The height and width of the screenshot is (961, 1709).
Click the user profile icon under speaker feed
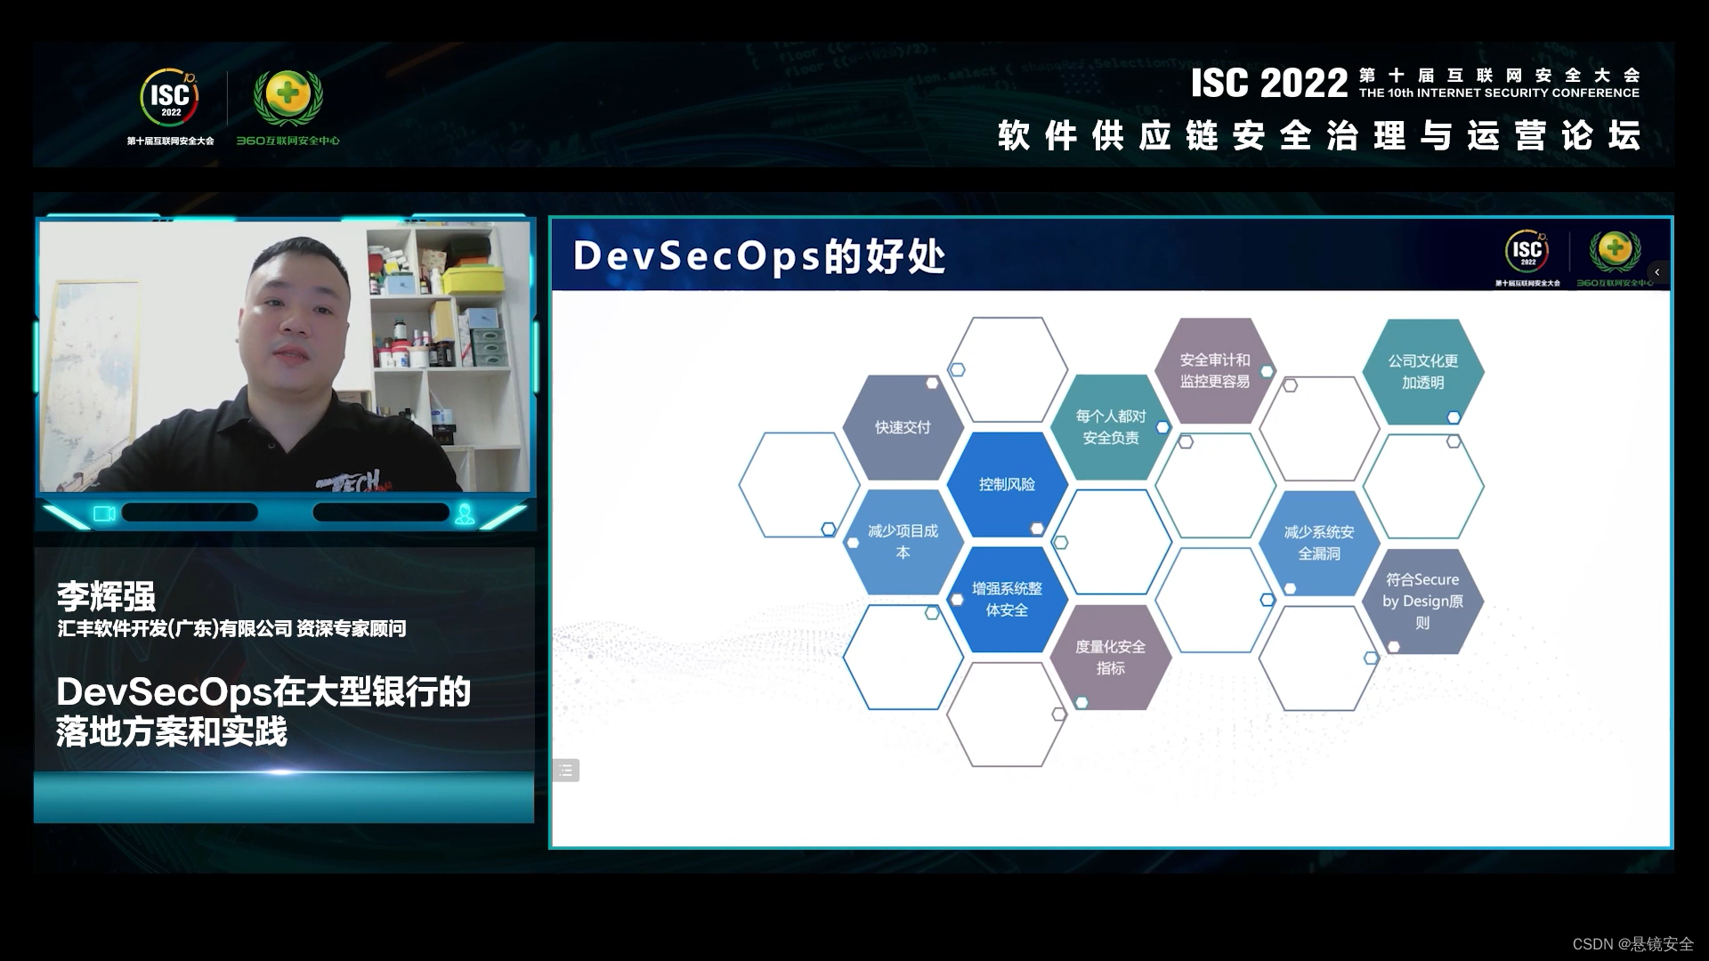(464, 513)
